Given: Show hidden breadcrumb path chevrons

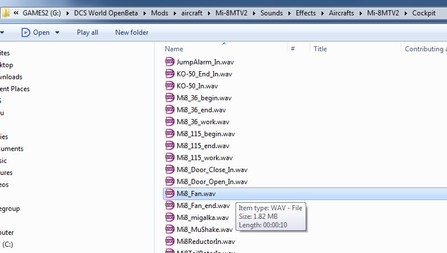Looking at the screenshot, I should pos(16,13).
